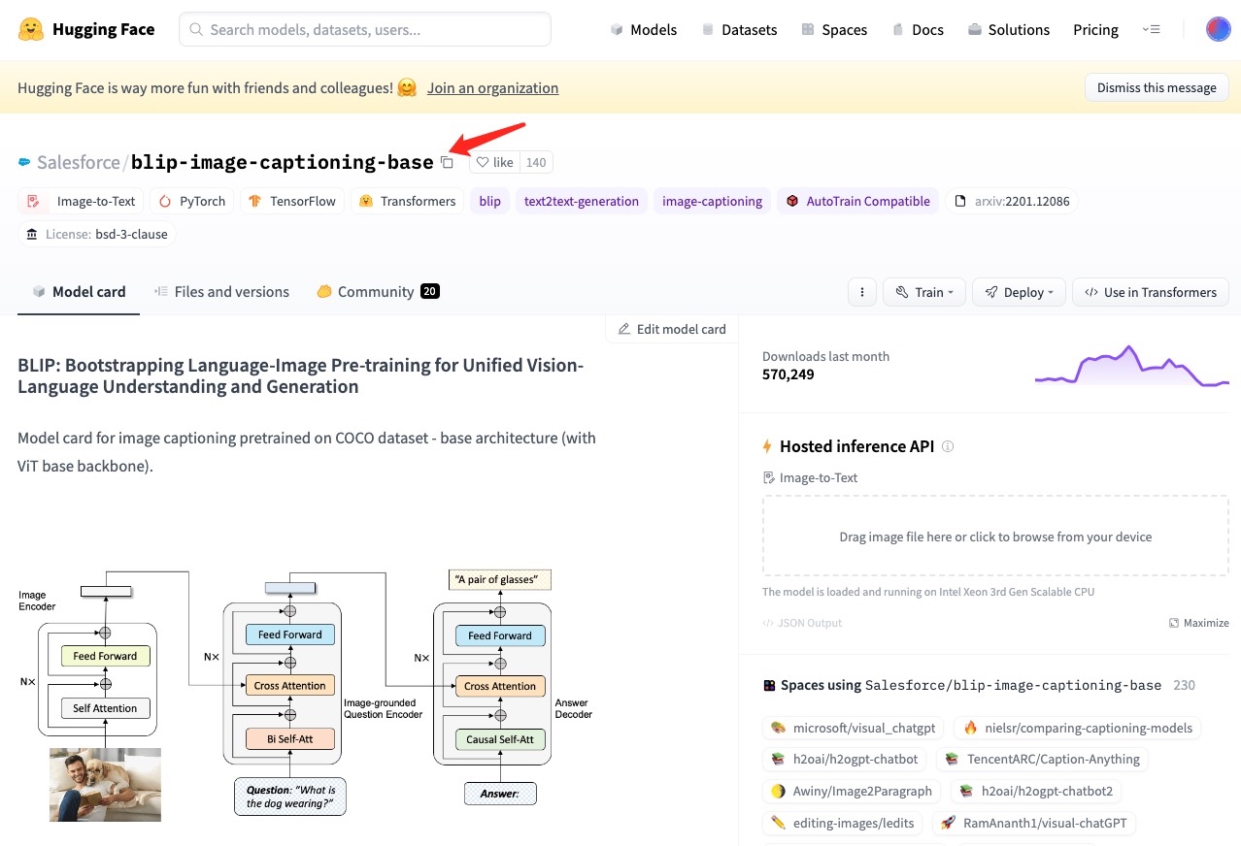Open user profile avatar
Image resolution: width=1241 pixels, height=846 pixels.
(x=1218, y=29)
